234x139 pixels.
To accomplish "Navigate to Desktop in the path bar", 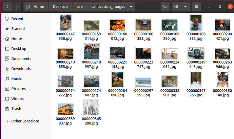I will 60,7.
